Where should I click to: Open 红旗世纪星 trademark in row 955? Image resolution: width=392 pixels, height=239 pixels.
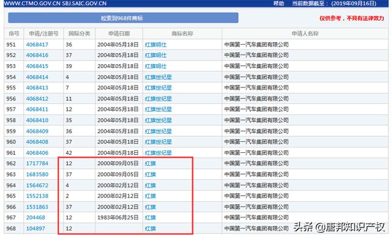tap(158, 88)
